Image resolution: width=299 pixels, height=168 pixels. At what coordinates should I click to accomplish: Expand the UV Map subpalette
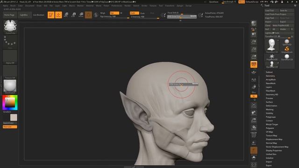tap(269, 132)
